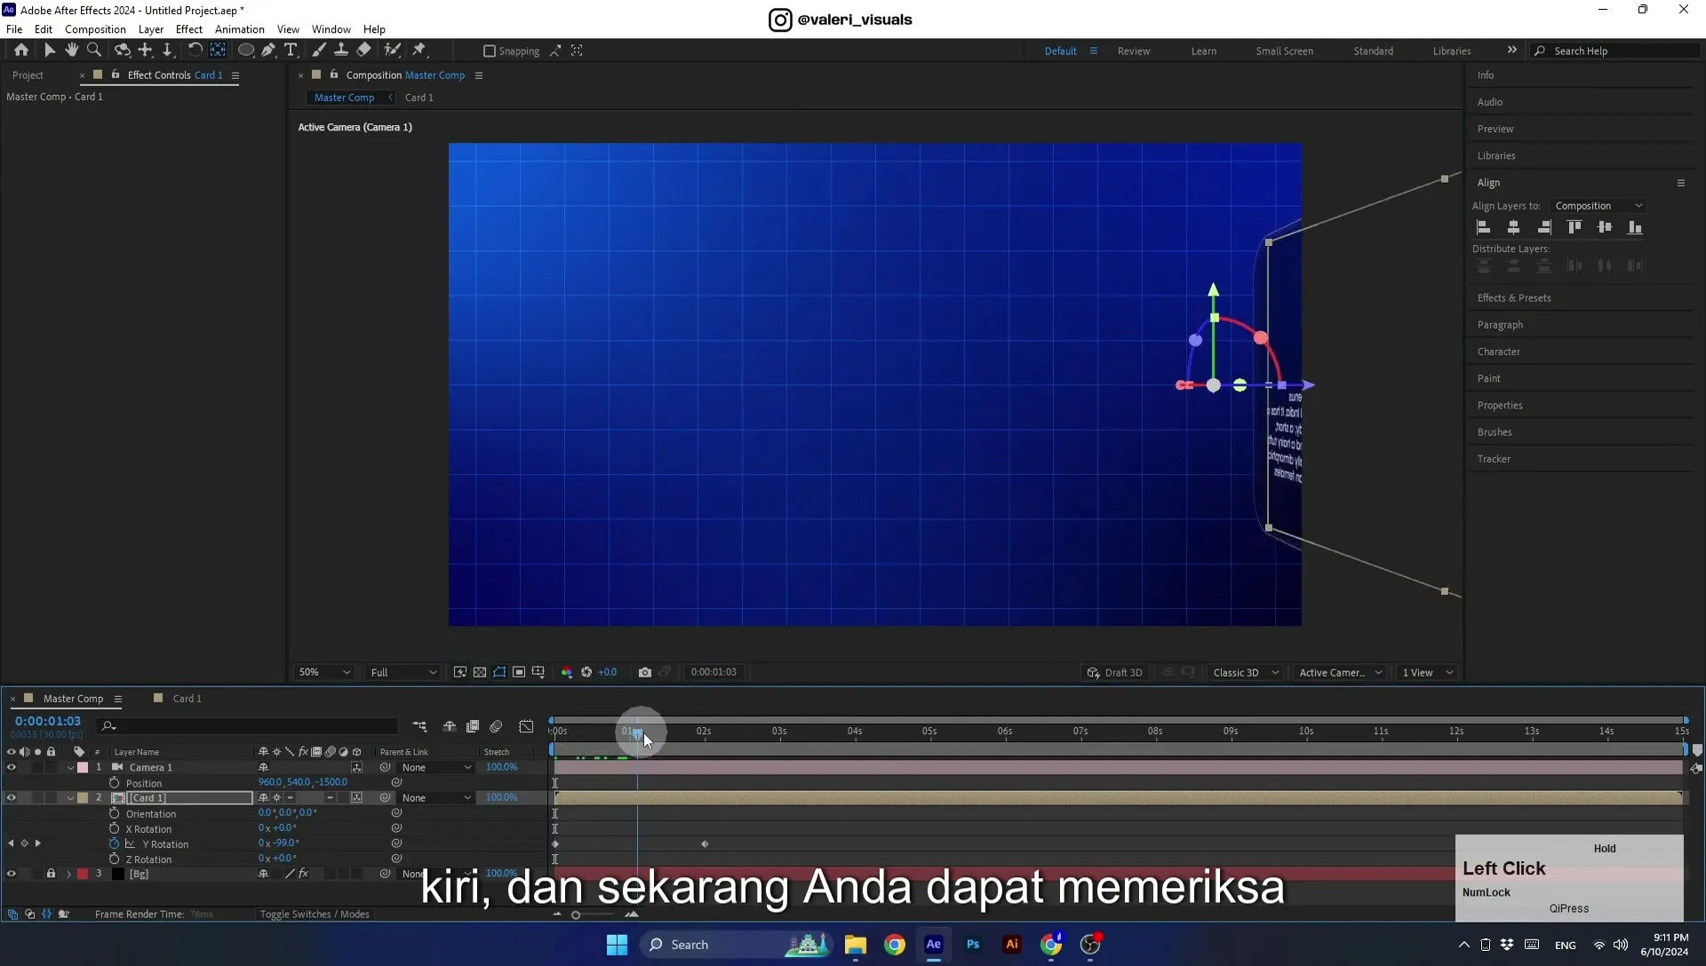The width and height of the screenshot is (1706, 966).
Task: Toggle visibility of Card 1 layer
Action: click(x=12, y=797)
